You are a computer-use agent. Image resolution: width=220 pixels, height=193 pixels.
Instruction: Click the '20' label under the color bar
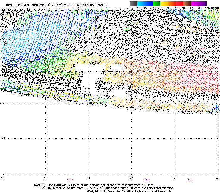click(160, 8)
